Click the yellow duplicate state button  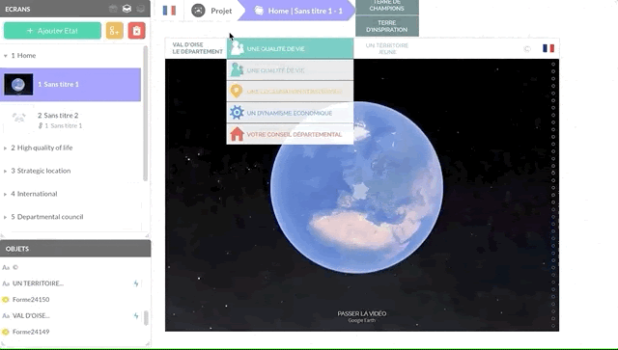[x=114, y=31]
